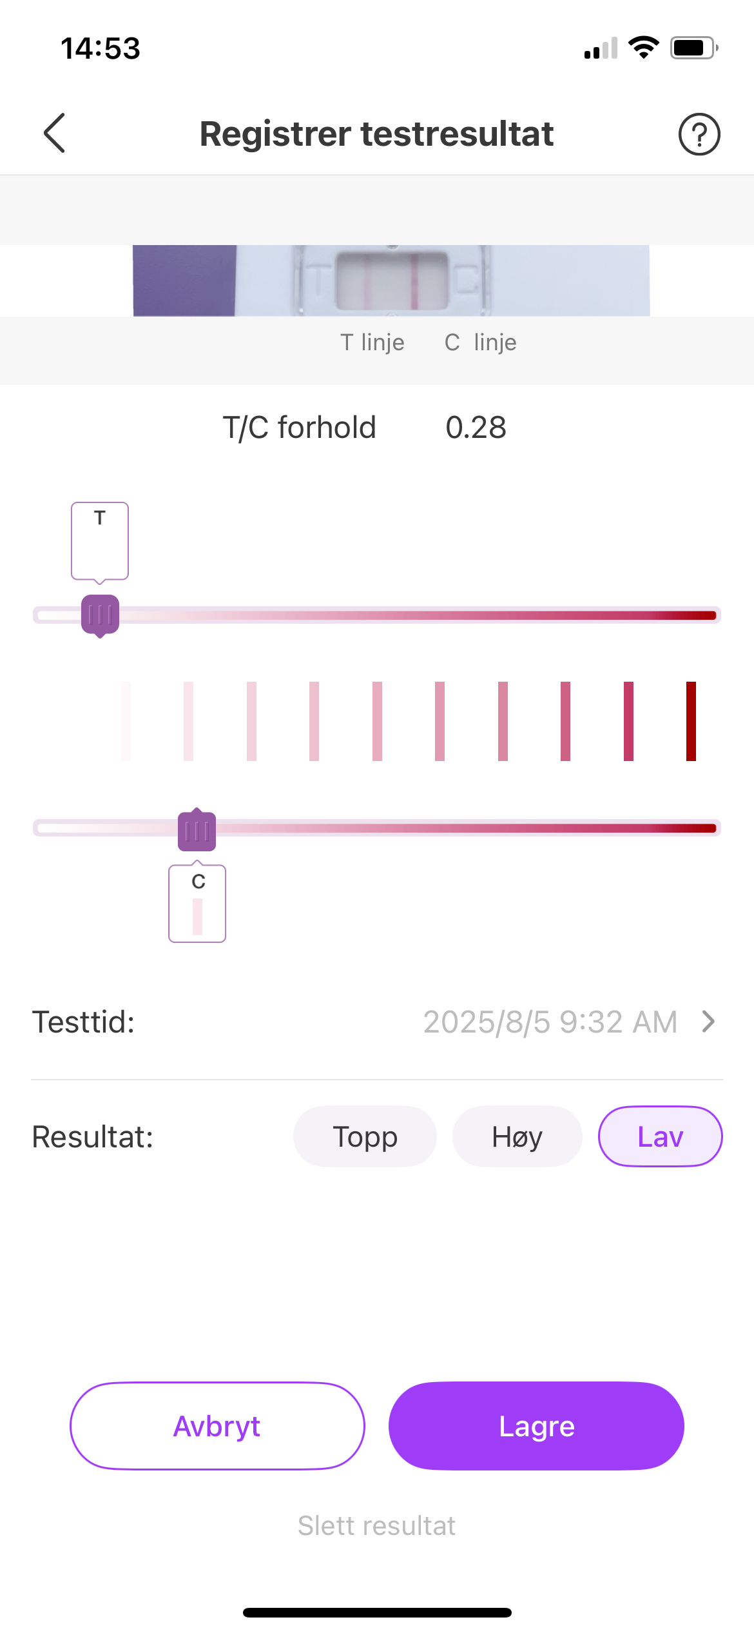Tap the cellular signal strength icon

point(601,48)
